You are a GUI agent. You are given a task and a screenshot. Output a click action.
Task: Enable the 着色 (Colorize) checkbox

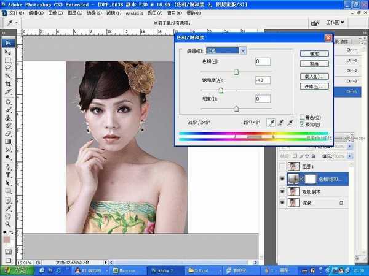tap(301, 117)
